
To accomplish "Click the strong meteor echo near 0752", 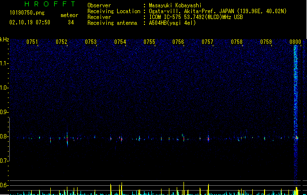I will pos(67,138).
